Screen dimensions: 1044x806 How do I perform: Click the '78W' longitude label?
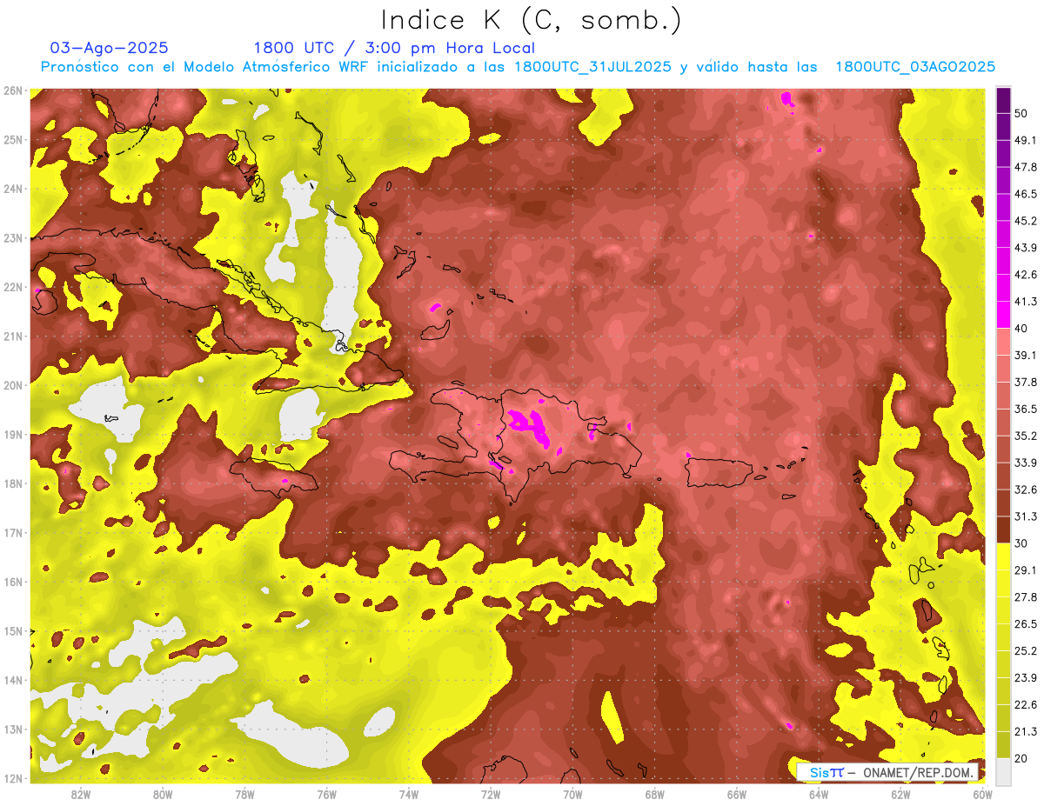pyautogui.click(x=244, y=795)
